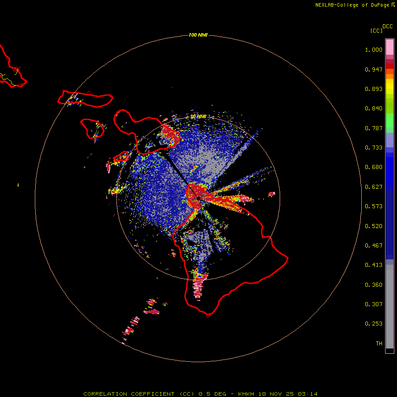
Task: Pick the periwinkle color bar segment
Action: [390, 140]
